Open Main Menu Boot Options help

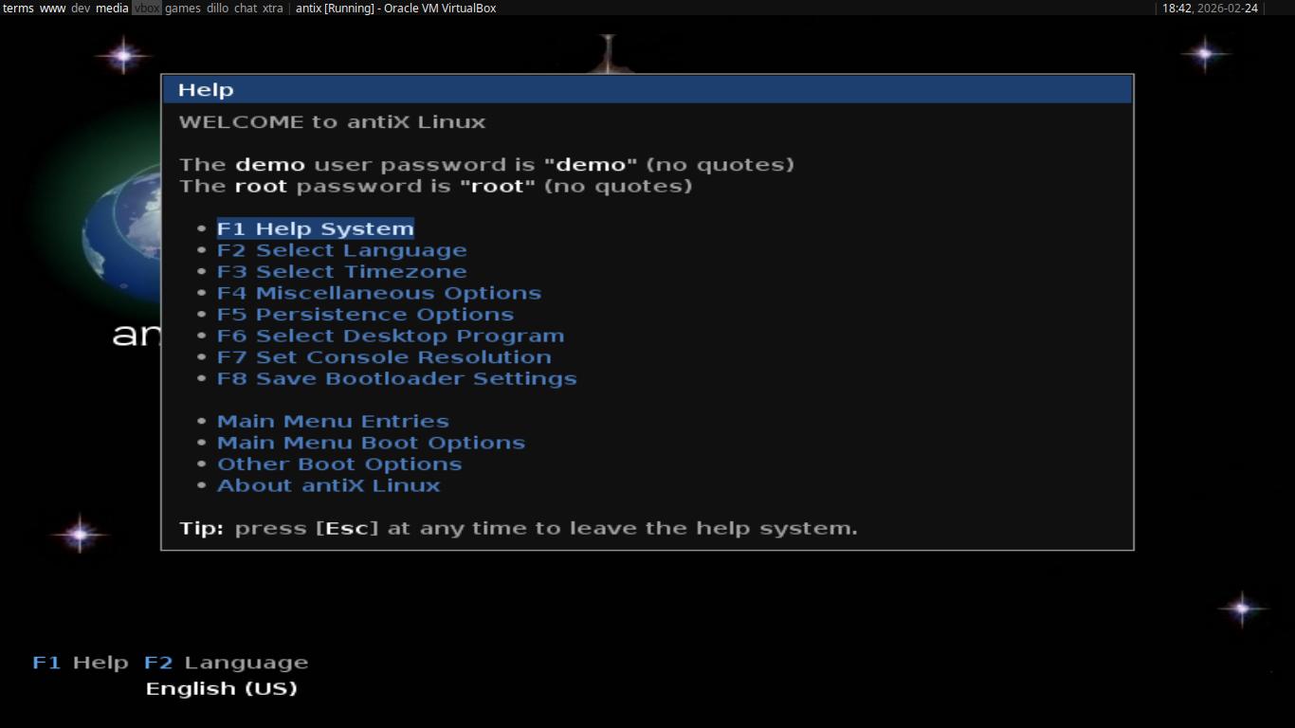(371, 442)
